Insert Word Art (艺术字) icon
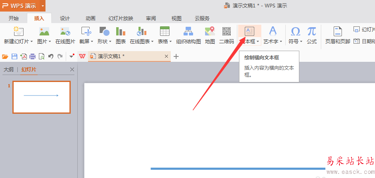375x178 pixels. pos(272,31)
